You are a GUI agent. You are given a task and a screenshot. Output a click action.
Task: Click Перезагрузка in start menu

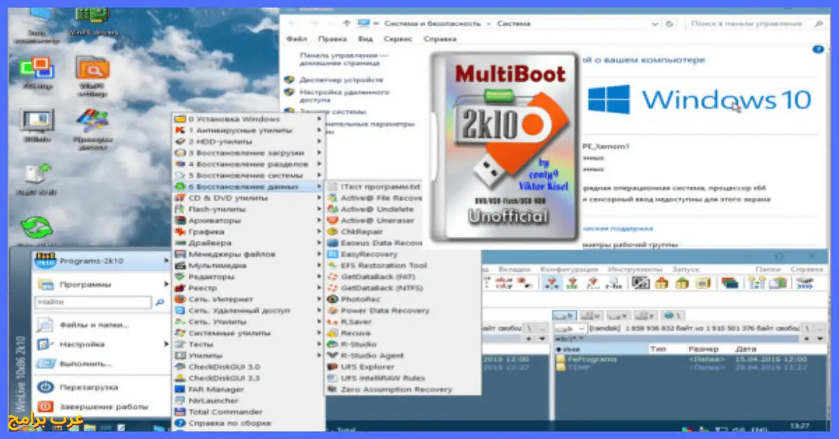coord(89,387)
